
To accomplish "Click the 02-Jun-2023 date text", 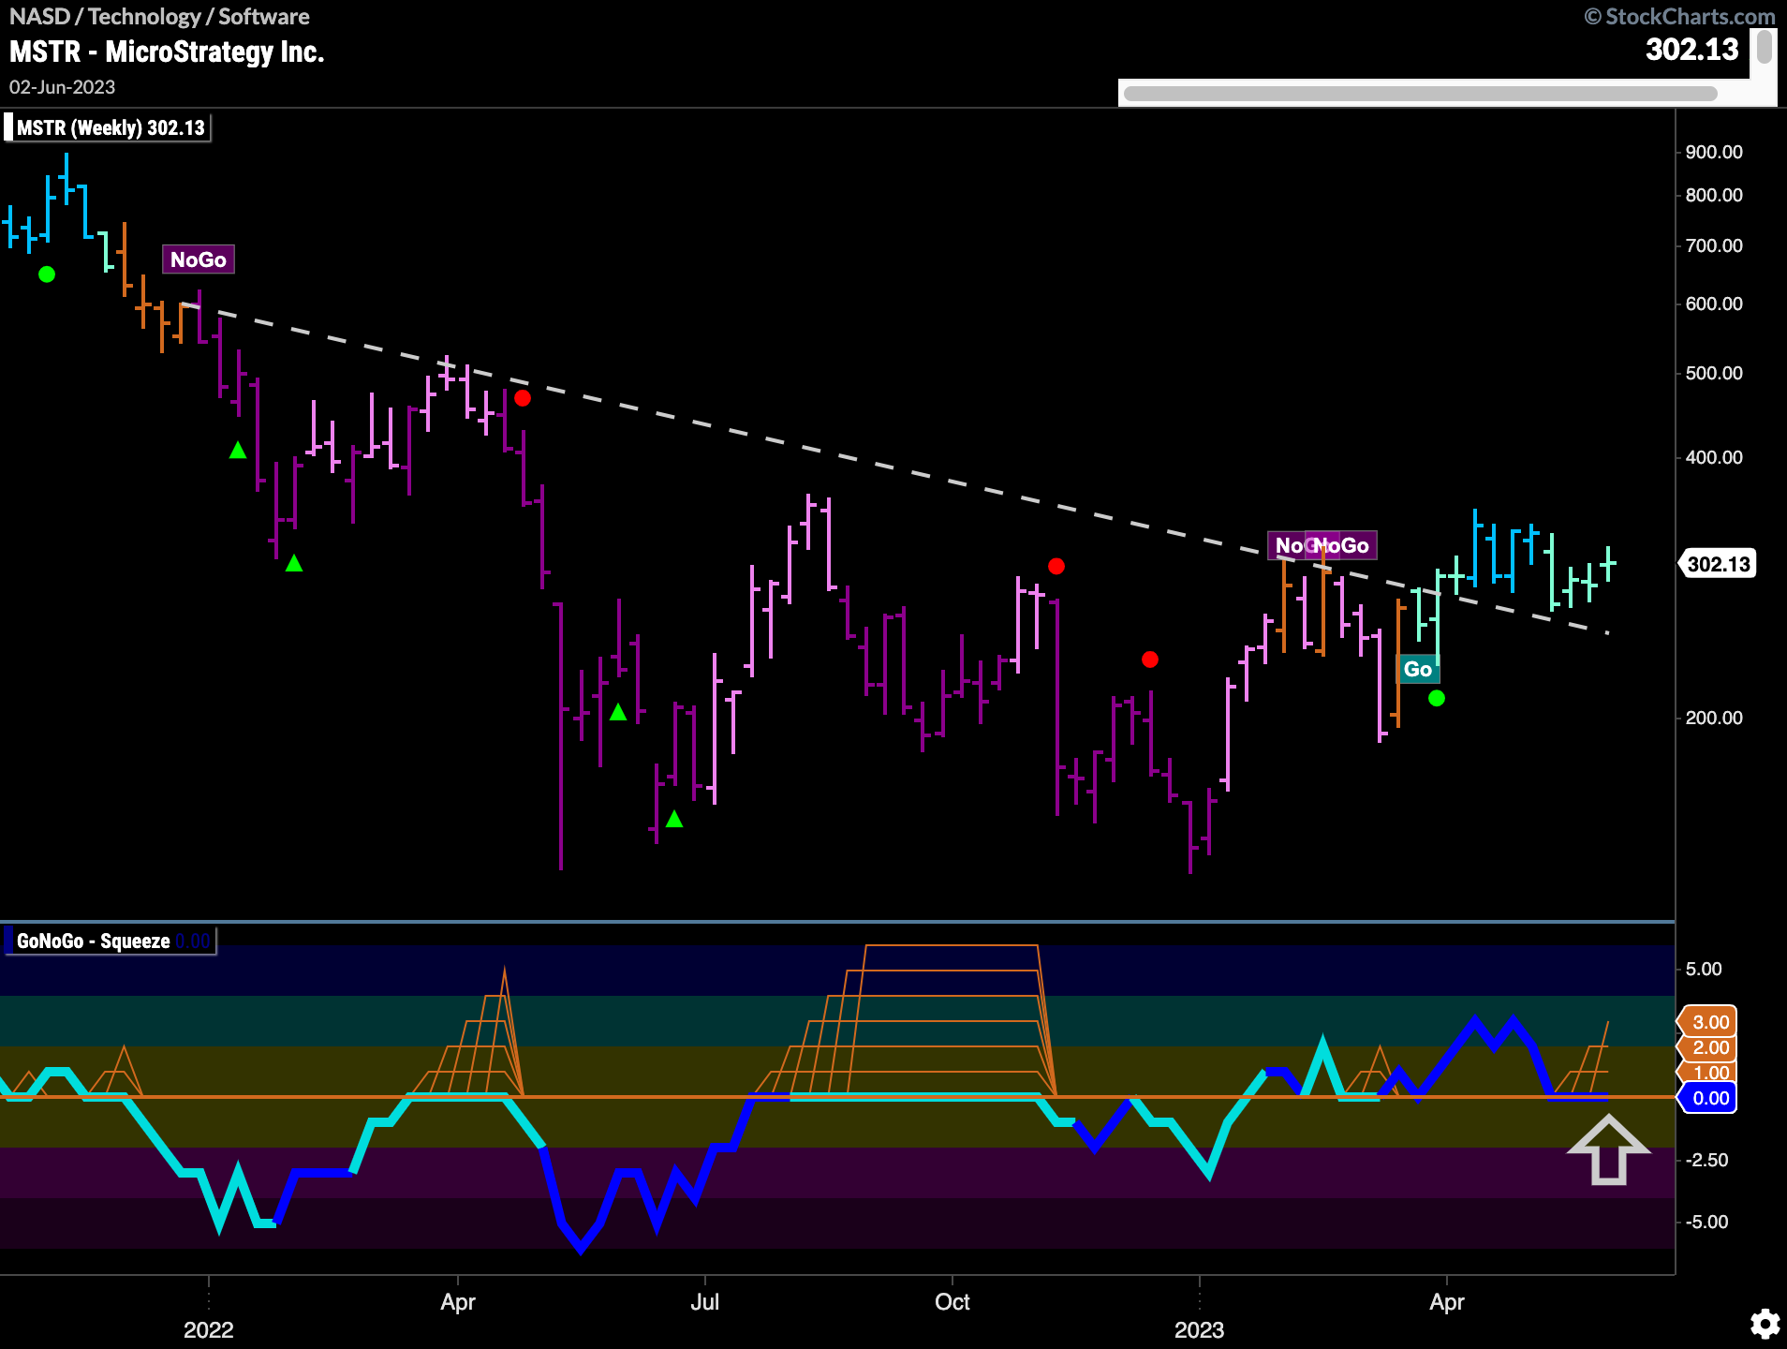I will pyautogui.click(x=62, y=87).
